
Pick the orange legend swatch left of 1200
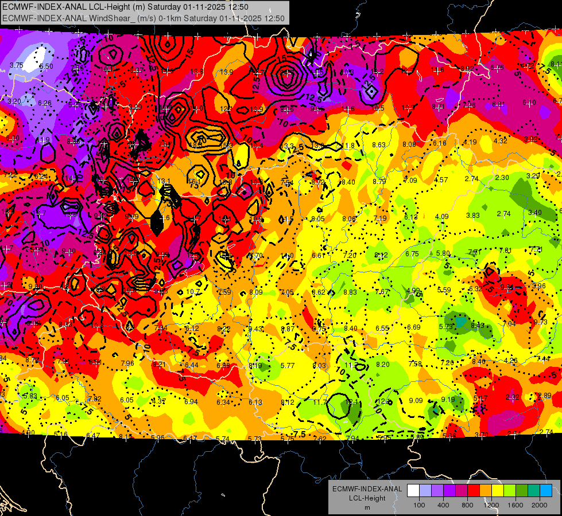click(486, 491)
